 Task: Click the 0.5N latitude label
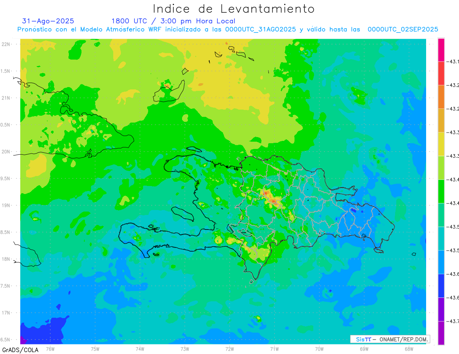6,125
